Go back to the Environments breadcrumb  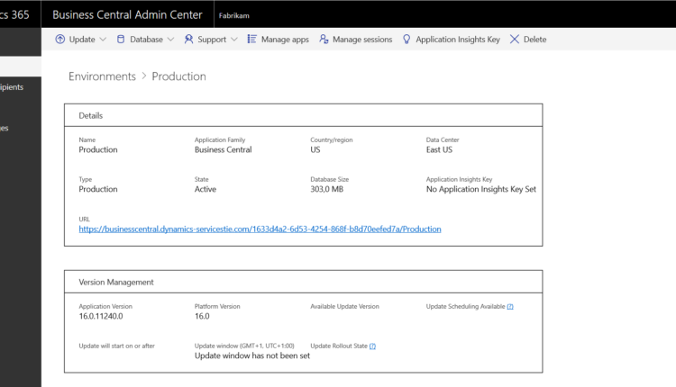tap(102, 76)
